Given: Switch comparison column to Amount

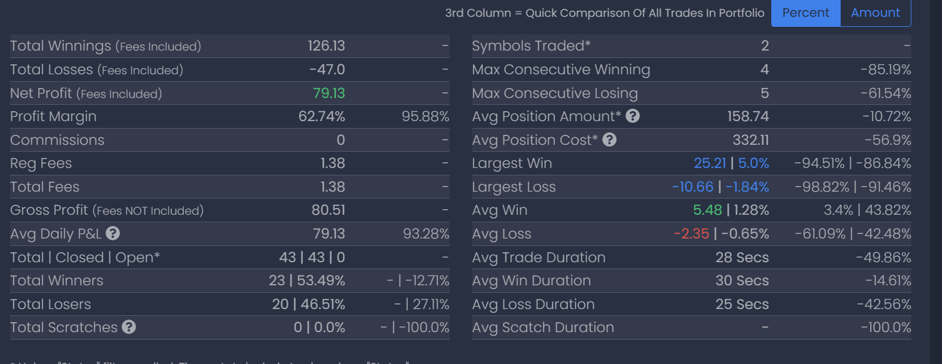Looking at the screenshot, I should coord(875,13).
